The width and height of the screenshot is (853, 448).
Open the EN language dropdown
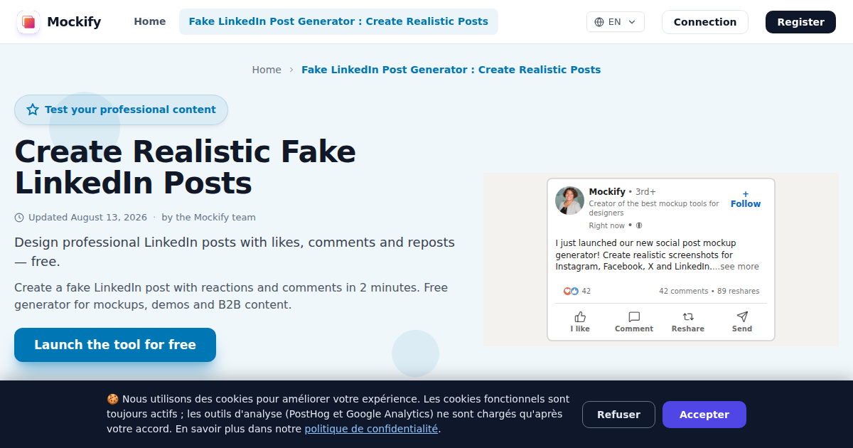(x=616, y=22)
